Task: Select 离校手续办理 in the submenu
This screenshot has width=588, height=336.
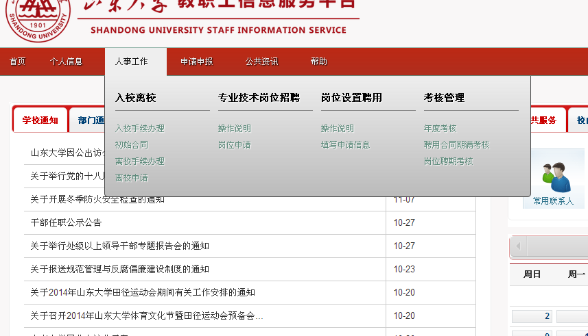Action: click(139, 161)
